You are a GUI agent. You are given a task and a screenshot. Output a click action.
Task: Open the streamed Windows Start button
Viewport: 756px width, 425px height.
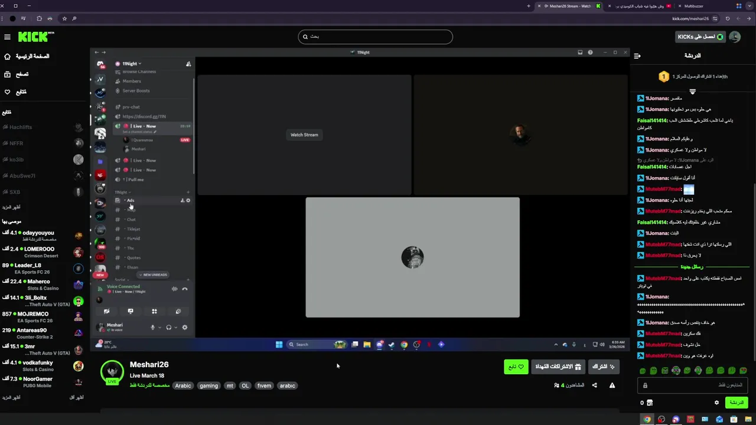pos(279,344)
